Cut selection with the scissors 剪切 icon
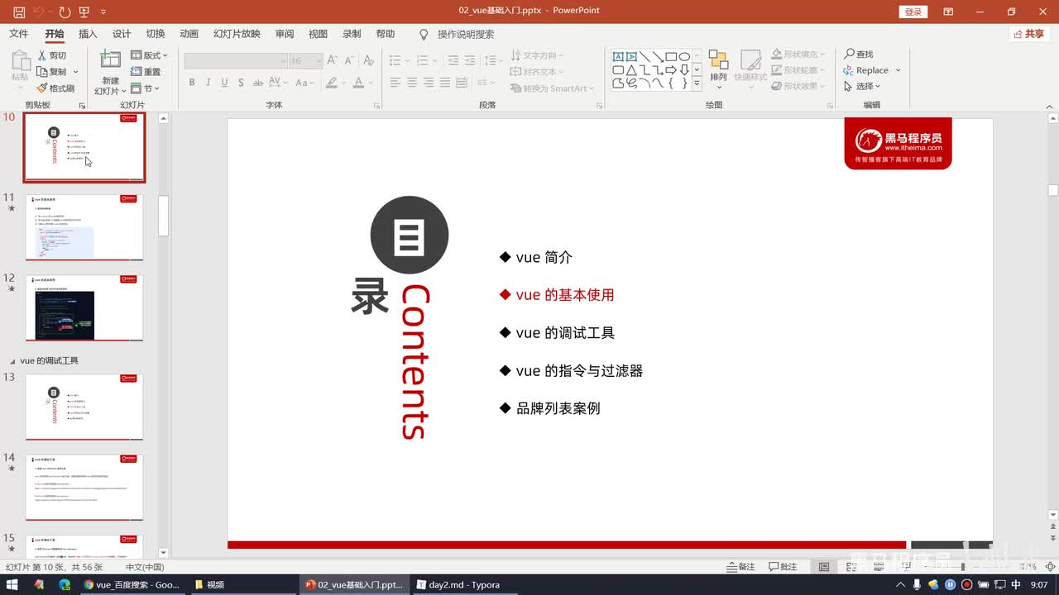Screen dimensions: 1059x595 point(51,55)
